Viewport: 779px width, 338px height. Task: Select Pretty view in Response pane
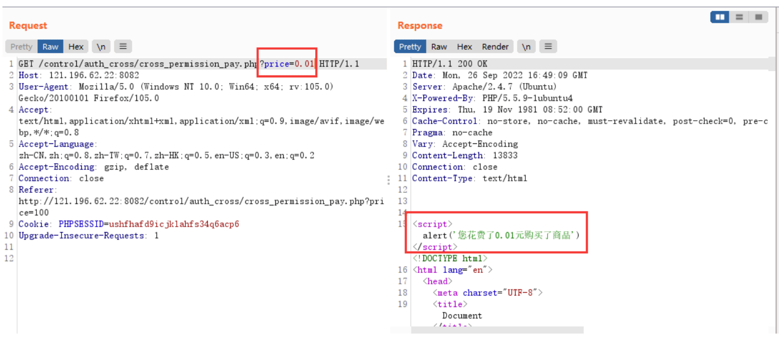pyautogui.click(x=410, y=46)
